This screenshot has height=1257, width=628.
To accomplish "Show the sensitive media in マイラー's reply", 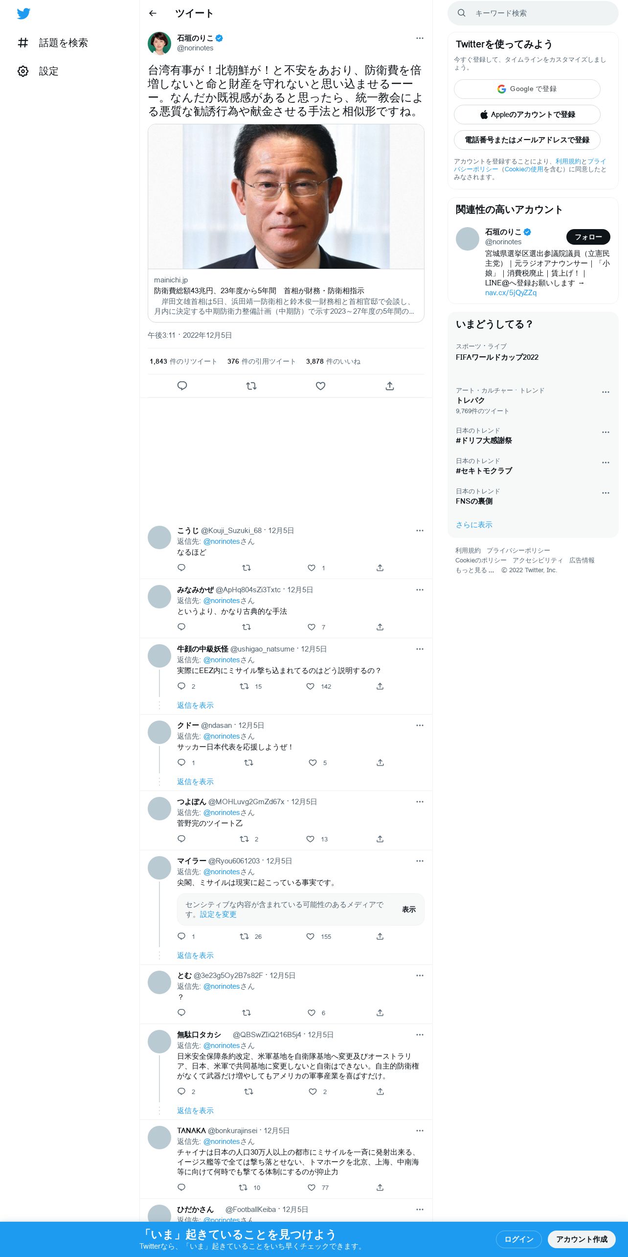I will pos(409,909).
